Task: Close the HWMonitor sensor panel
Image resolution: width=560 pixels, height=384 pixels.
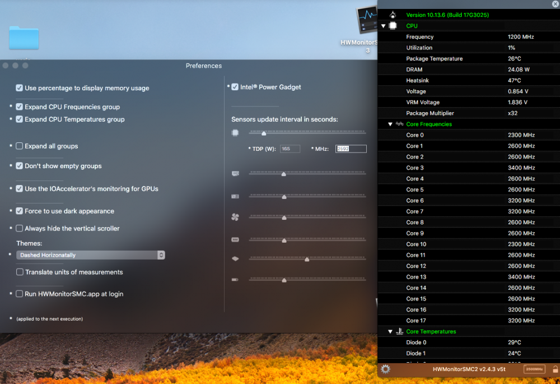Action: 556,4
